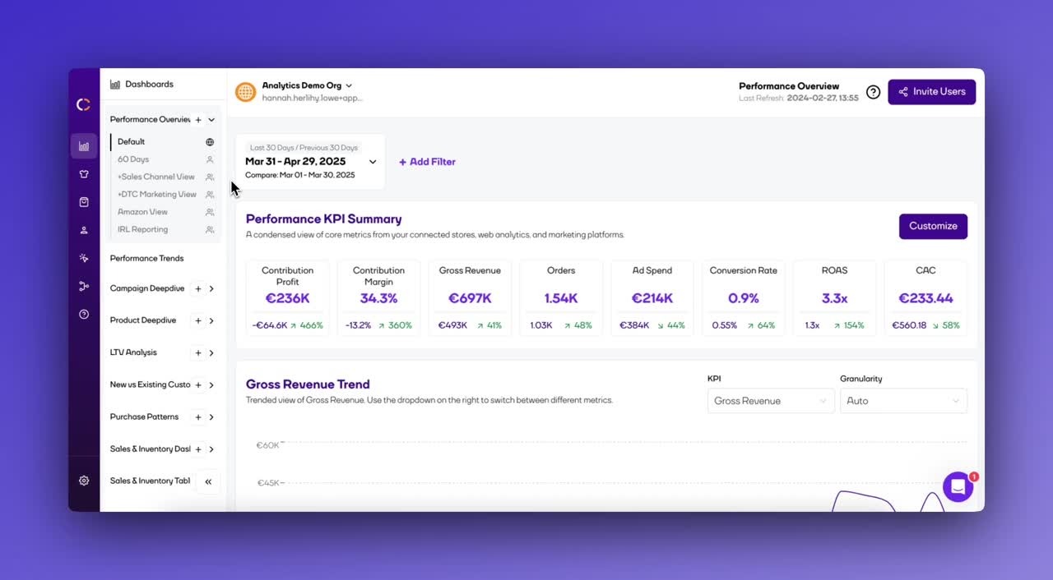Expand the Sales & Inventory Dashboard chevron
1053x580 pixels.
click(x=211, y=449)
